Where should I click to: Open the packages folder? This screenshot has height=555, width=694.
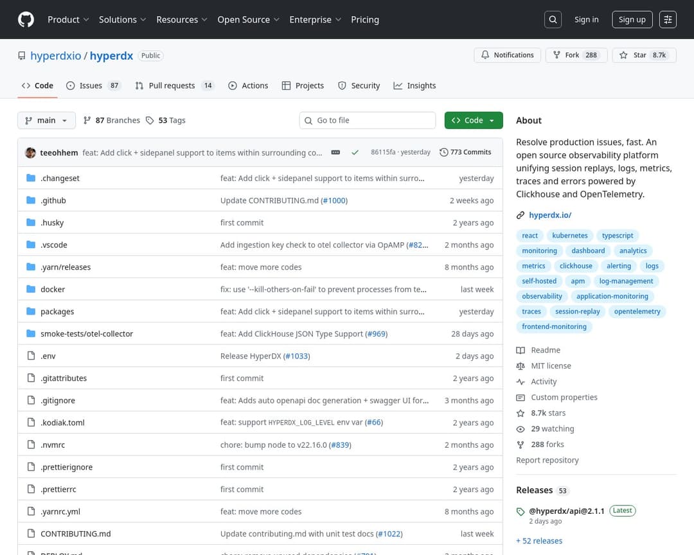pyautogui.click(x=57, y=312)
